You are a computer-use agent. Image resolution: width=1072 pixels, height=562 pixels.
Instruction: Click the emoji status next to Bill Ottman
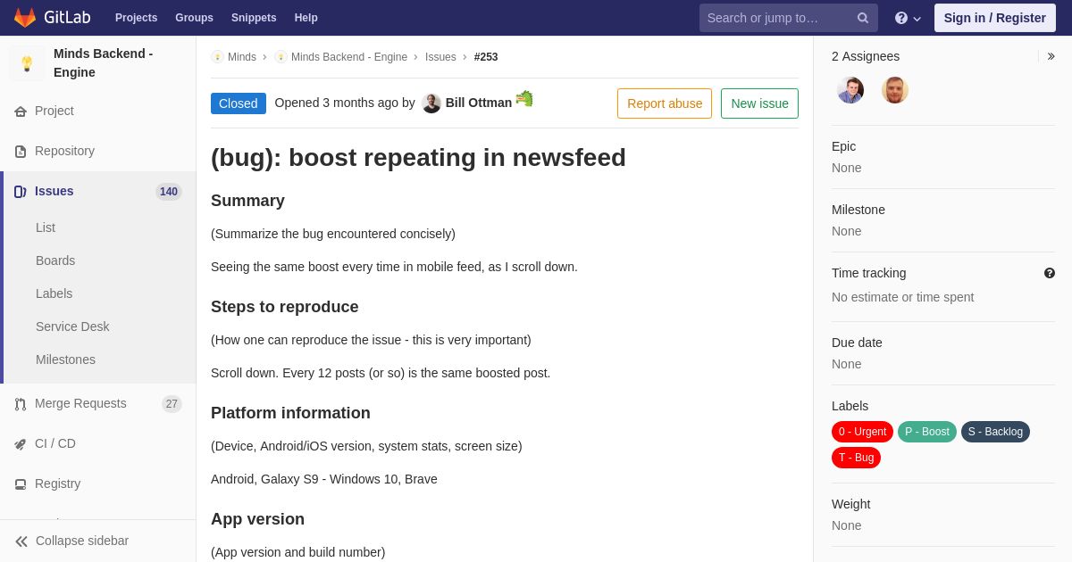click(524, 98)
